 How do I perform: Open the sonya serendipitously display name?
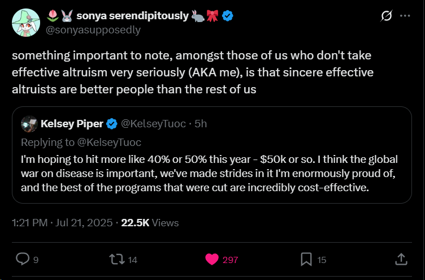(132, 16)
